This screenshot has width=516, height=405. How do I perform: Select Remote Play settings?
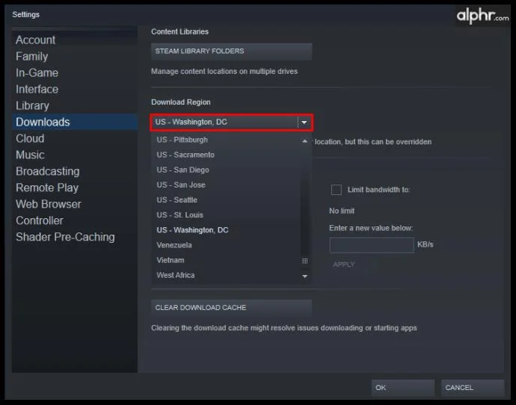coord(75,188)
